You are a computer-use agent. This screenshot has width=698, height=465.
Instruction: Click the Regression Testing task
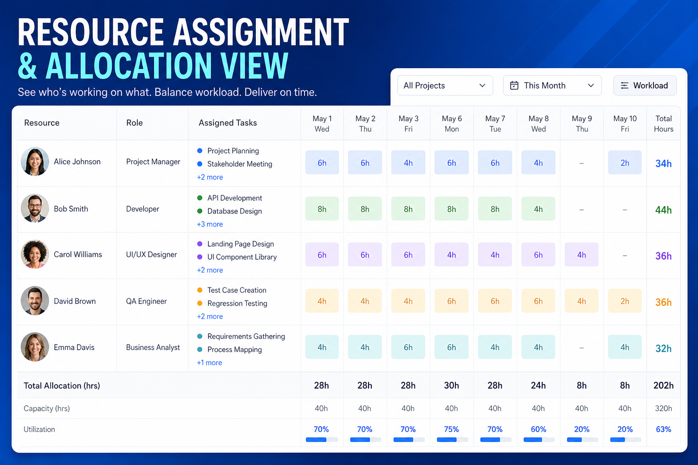[237, 303]
